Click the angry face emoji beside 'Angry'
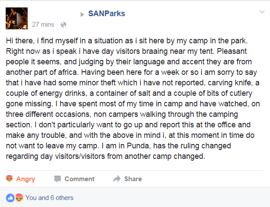 click(x=9, y=179)
